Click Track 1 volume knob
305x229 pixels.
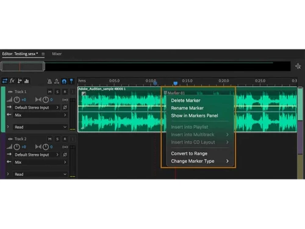[17, 100]
